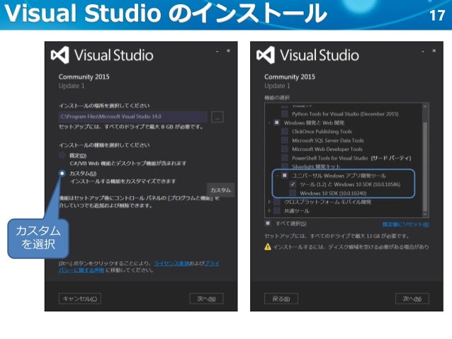Screen dimensions: 452x339
Task: Expand the 共通ツール tree node
Action: coord(269,211)
